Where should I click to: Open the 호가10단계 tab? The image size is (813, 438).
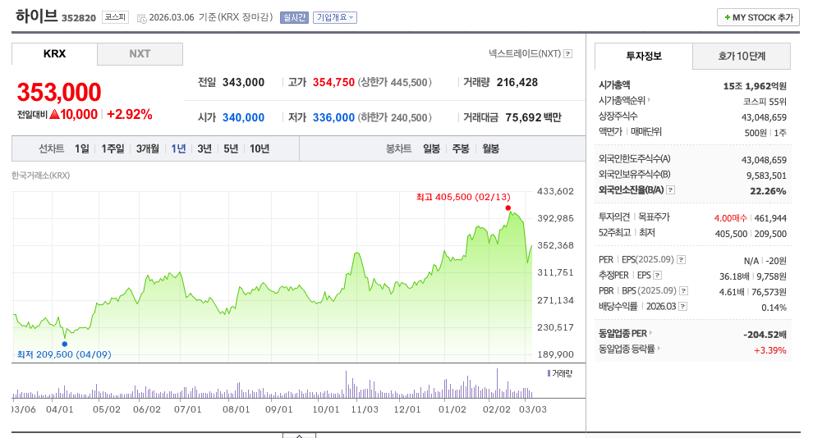[x=742, y=56]
